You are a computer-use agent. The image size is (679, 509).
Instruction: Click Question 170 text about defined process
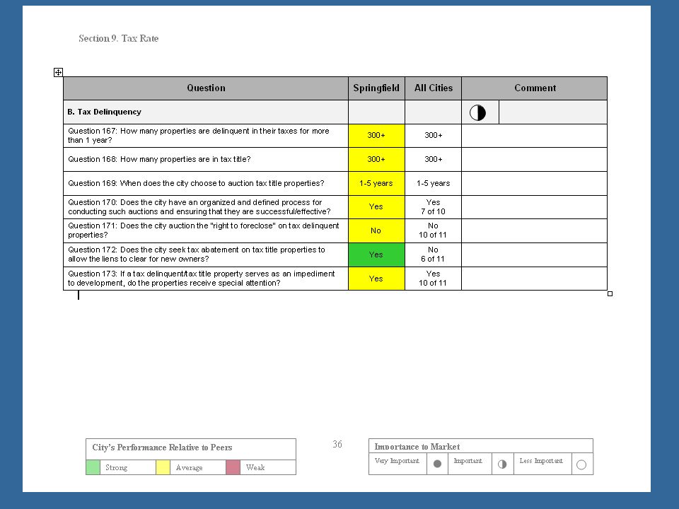click(x=199, y=207)
